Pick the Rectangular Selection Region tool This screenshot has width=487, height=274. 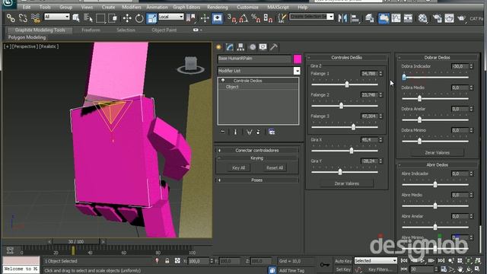click(100, 18)
